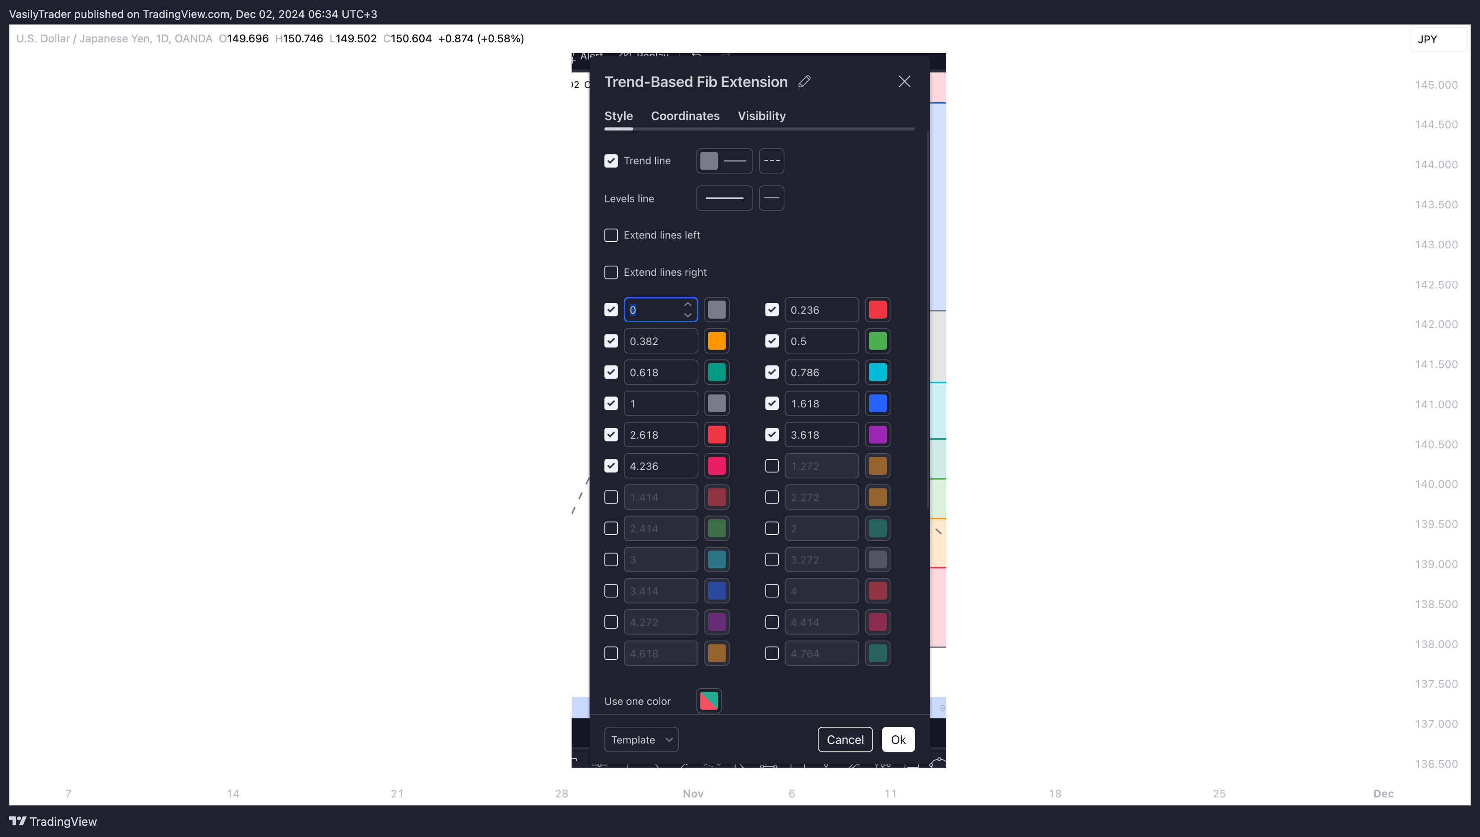Open the brown color swatch for level 4.618
This screenshot has width=1480, height=837.
[x=717, y=653]
